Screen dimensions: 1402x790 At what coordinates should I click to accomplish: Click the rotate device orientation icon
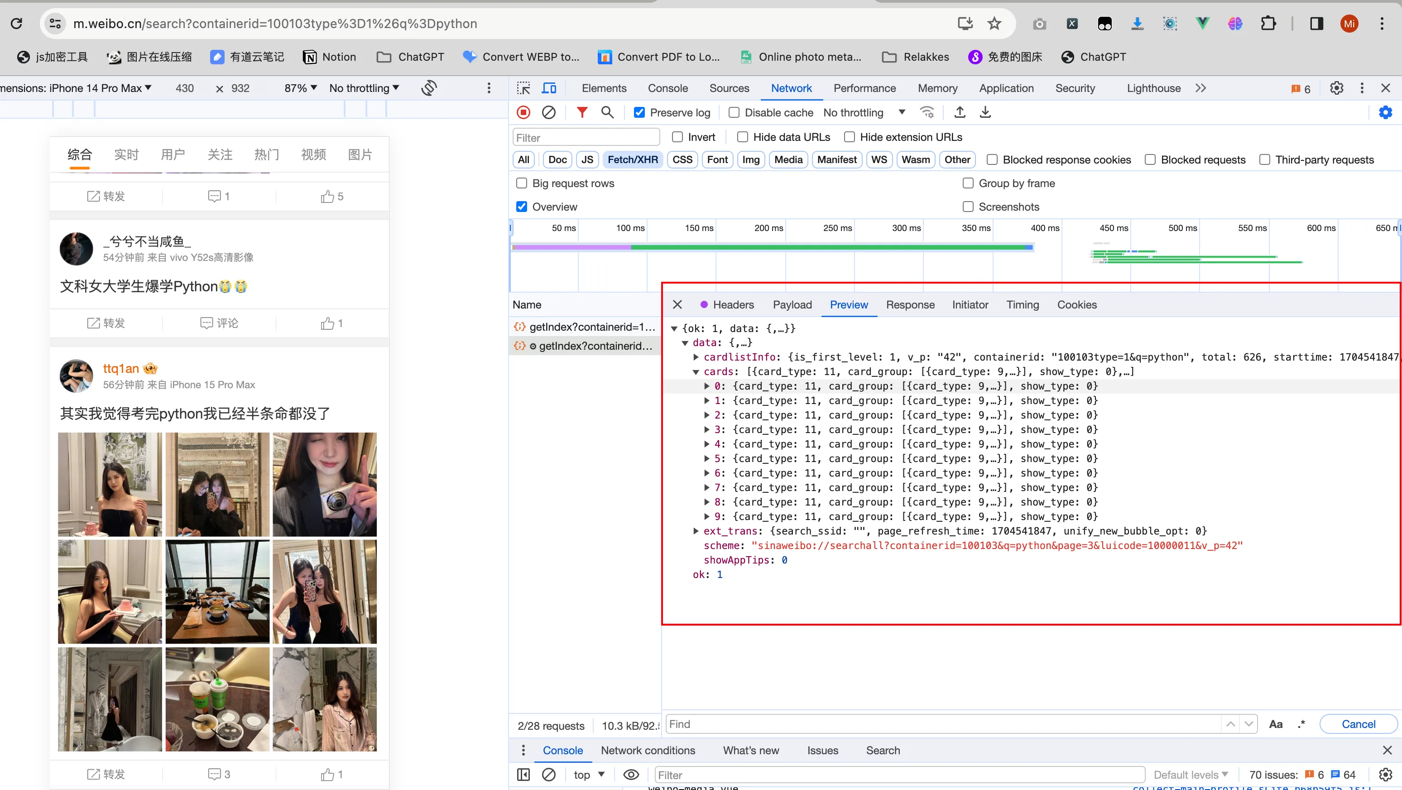pyautogui.click(x=429, y=88)
